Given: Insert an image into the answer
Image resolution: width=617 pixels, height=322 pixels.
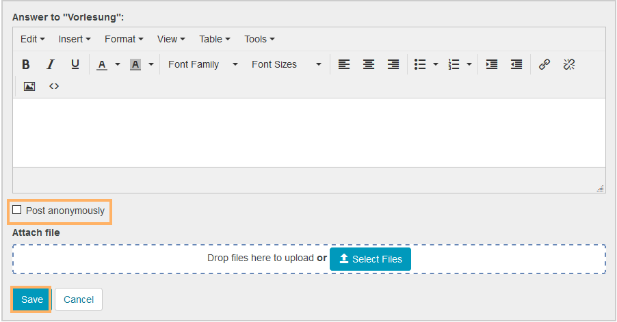Looking at the screenshot, I should (29, 86).
